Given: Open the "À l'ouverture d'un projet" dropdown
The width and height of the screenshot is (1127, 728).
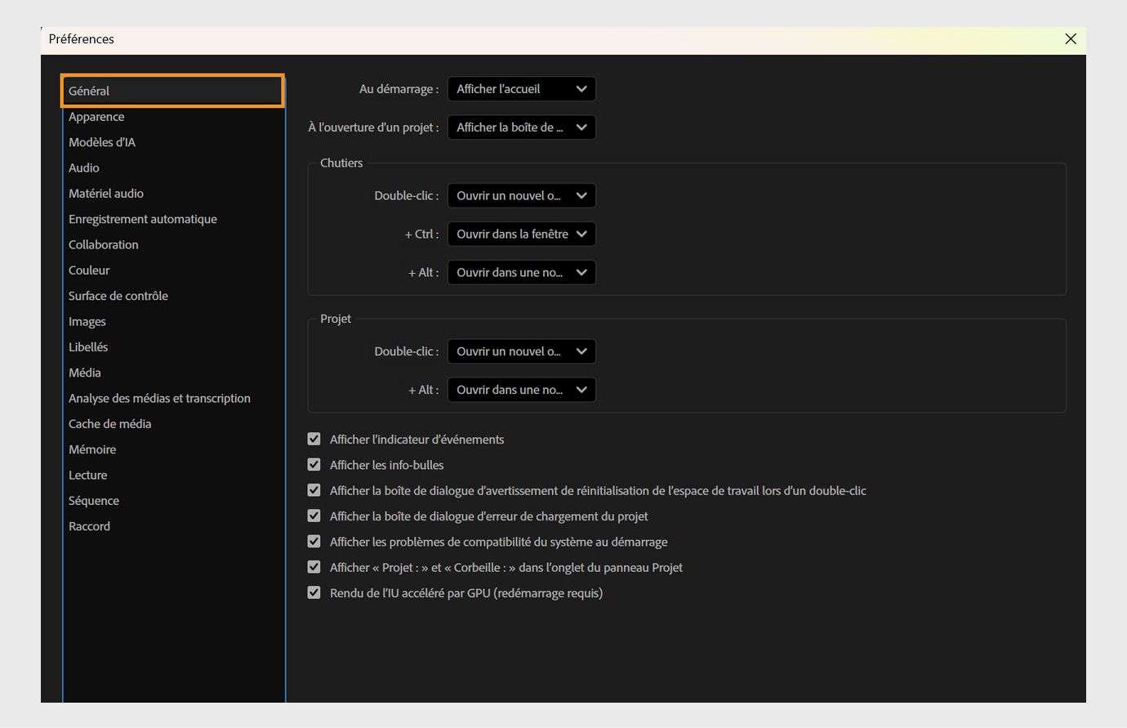Looking at the screenshot, I should tap(521, 127).
